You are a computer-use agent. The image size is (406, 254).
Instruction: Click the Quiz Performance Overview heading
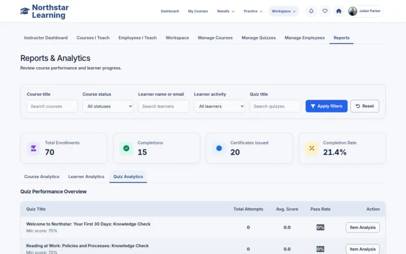coord(53,191)
